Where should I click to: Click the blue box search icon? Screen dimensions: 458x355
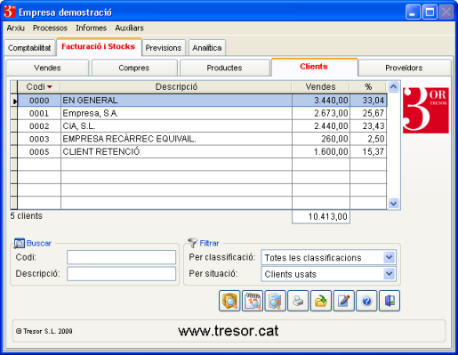pyautogui.click(x=275, y=301)
